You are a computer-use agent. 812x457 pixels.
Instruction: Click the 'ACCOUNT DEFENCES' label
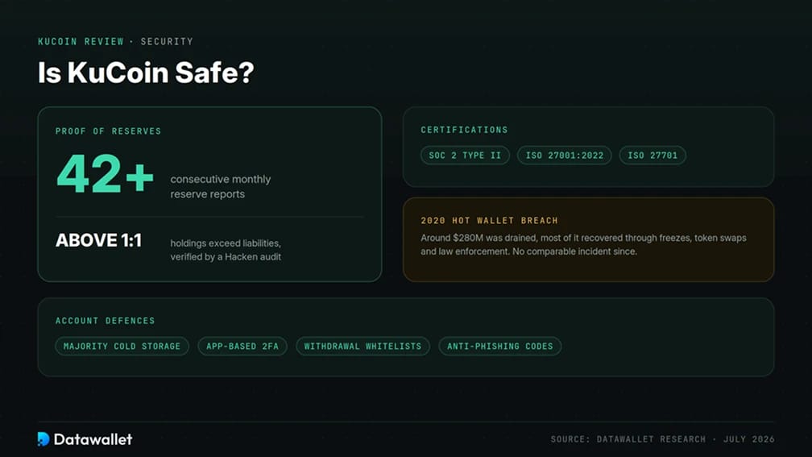105,321
